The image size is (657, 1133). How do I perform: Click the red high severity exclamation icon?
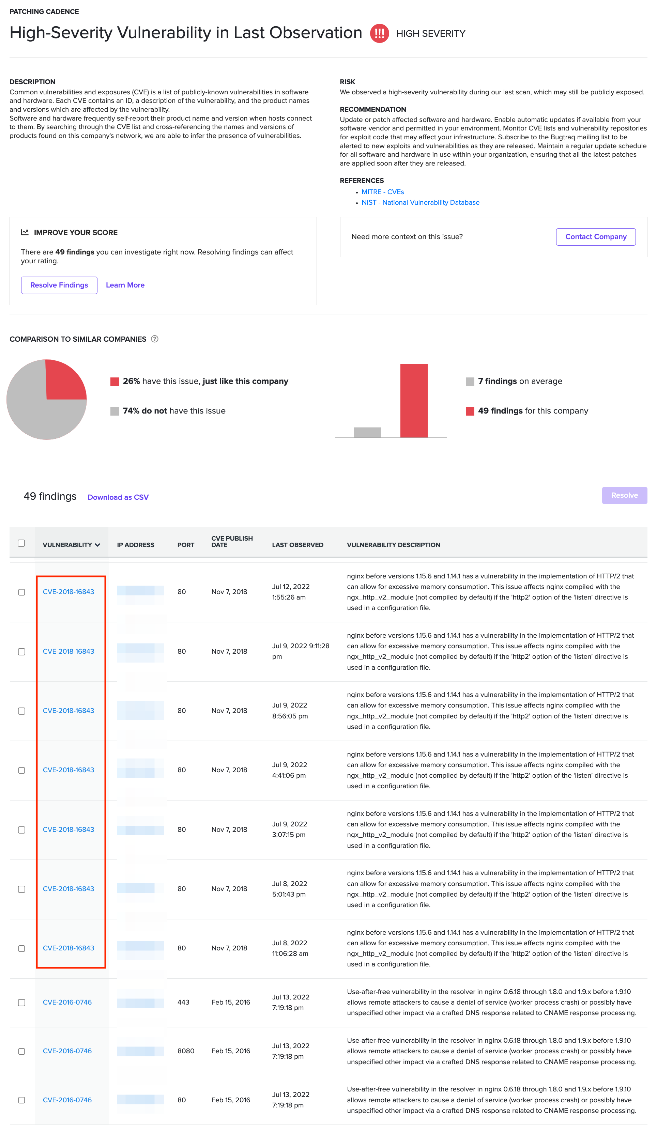(379, 33)
